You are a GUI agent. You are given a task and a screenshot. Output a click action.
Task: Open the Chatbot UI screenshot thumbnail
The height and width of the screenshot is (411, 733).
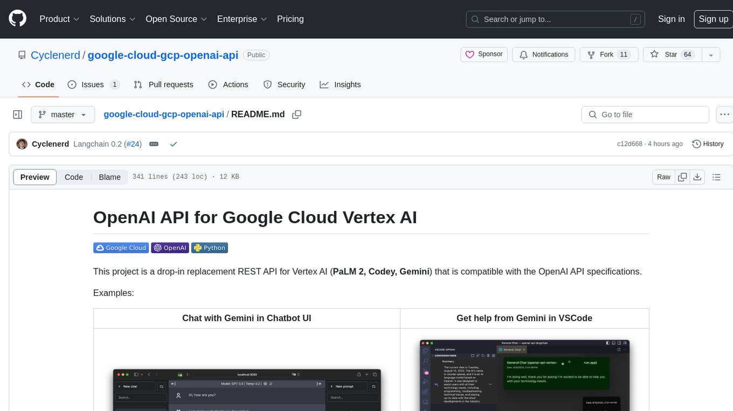coord(247,389)
